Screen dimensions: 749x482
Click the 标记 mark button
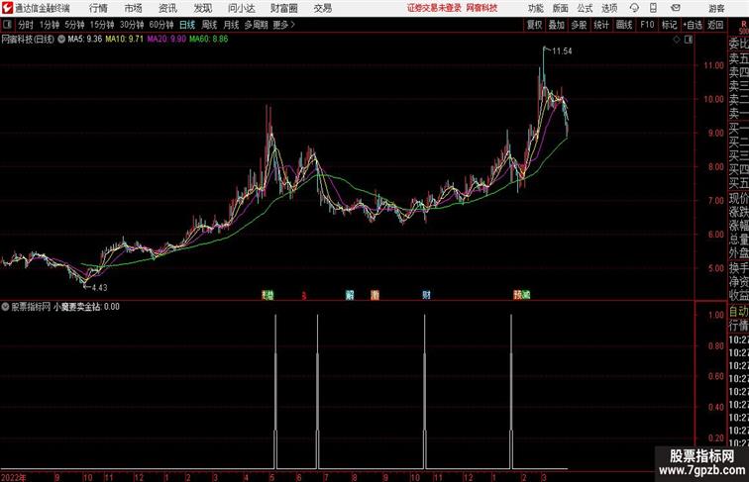(669, 25)
